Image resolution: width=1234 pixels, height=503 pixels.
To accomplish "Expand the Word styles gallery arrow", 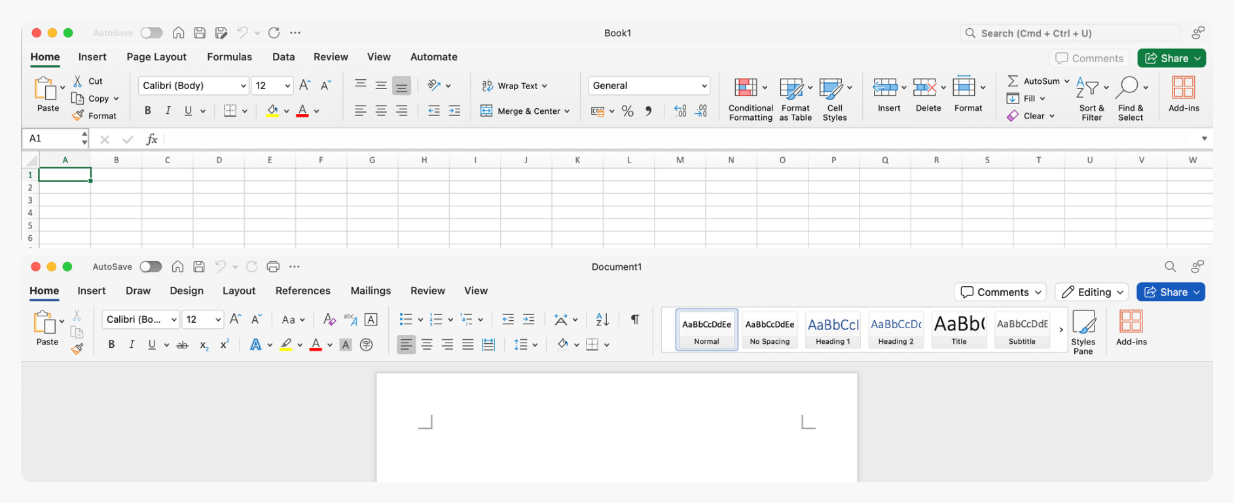I will click(x=1061, y=330).
